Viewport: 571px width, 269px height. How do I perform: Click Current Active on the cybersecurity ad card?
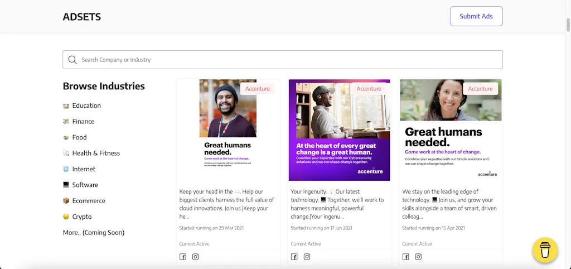(x=306, y=244)
